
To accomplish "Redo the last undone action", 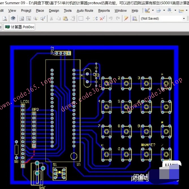I will 118,18.
